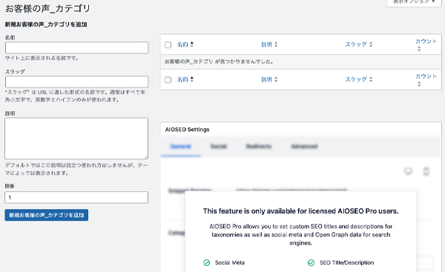Click into the 説明 textarea
The height and width of the screenshot is (272, 445).
[76, 139]
